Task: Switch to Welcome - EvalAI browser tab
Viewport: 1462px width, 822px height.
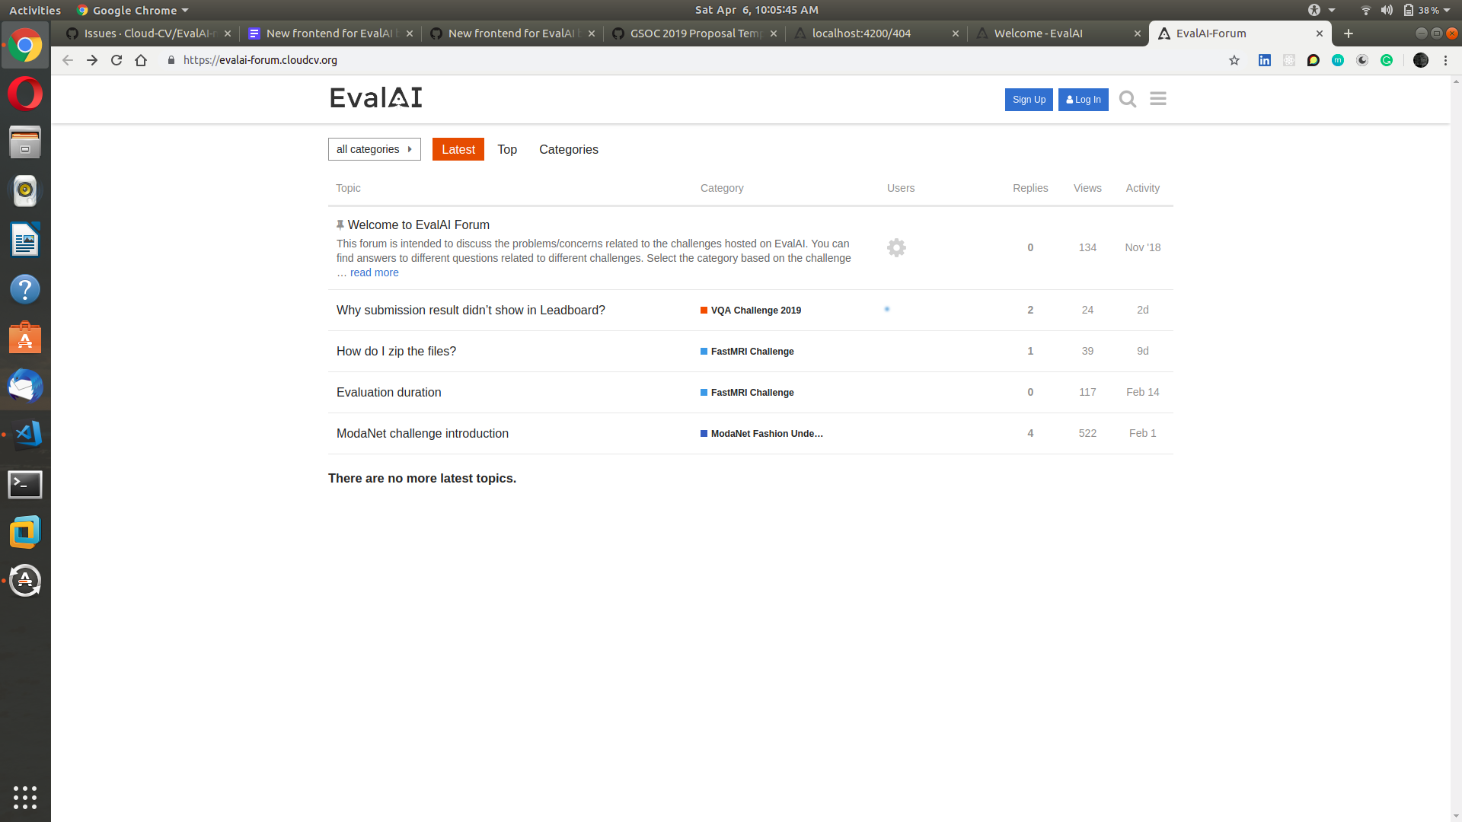Action: [x=1058, y=33]
